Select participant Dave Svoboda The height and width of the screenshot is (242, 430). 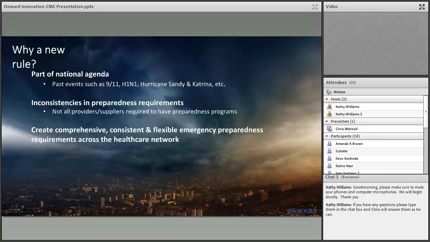point(374,159)
